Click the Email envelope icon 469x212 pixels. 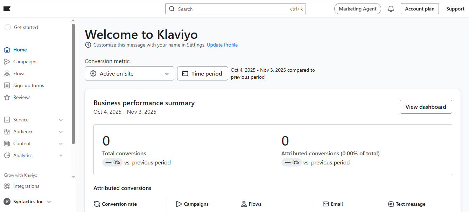[326, 204]
